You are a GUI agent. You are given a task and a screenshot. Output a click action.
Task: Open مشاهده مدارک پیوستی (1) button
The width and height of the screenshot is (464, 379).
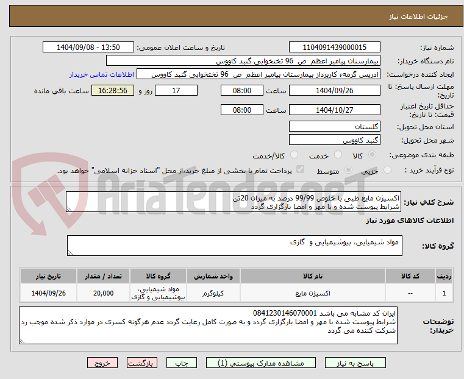click(261, 363)
